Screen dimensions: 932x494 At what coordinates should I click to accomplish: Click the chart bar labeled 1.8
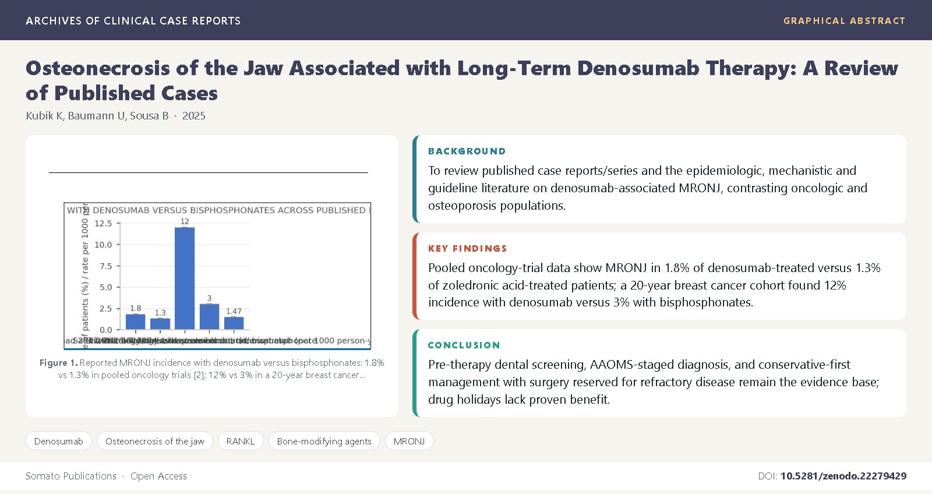pos(136,322)
